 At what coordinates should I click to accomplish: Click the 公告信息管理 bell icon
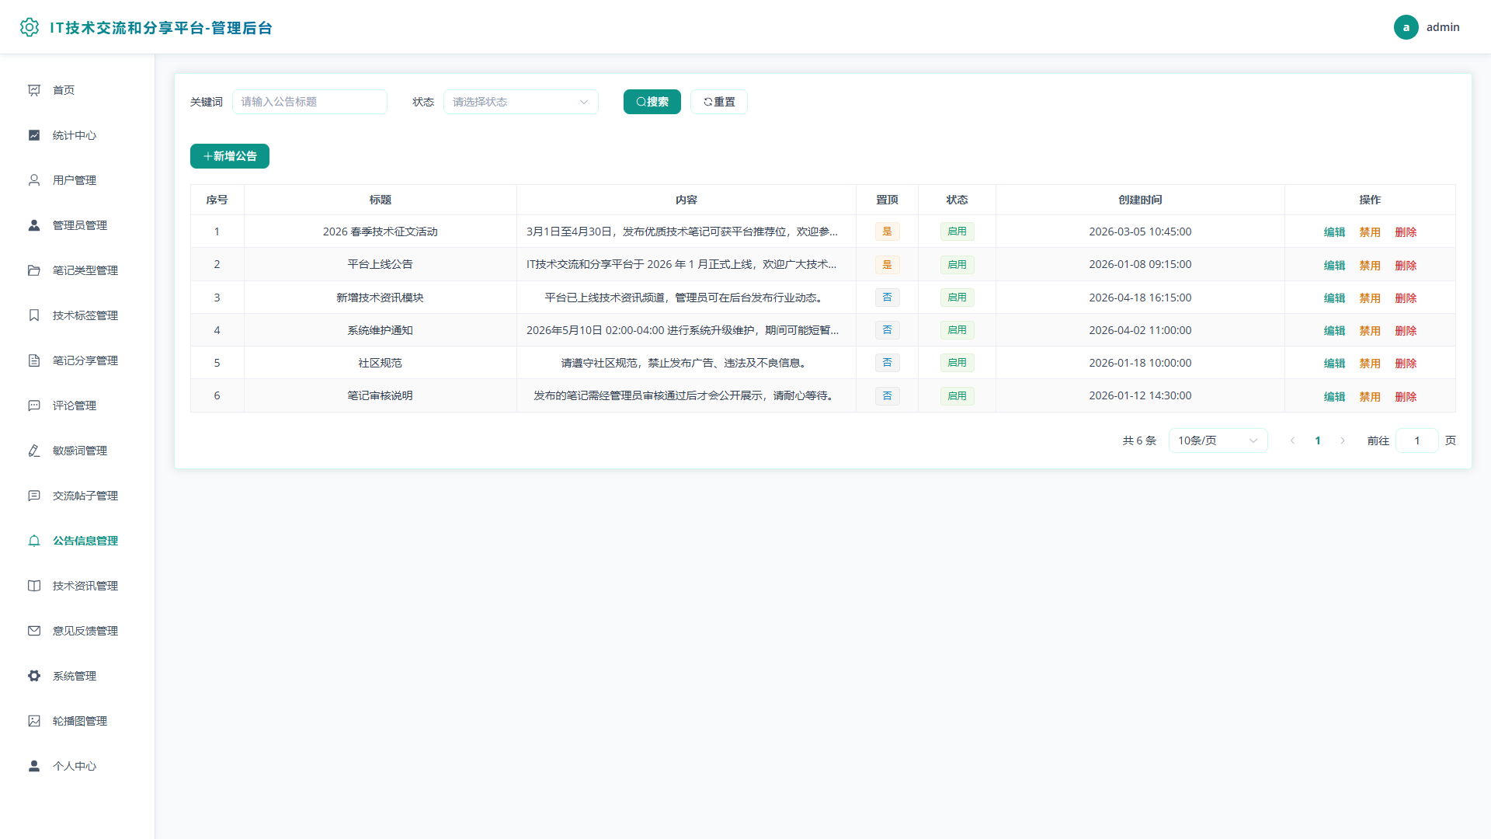pyautogui.click(x=34, y=541)
